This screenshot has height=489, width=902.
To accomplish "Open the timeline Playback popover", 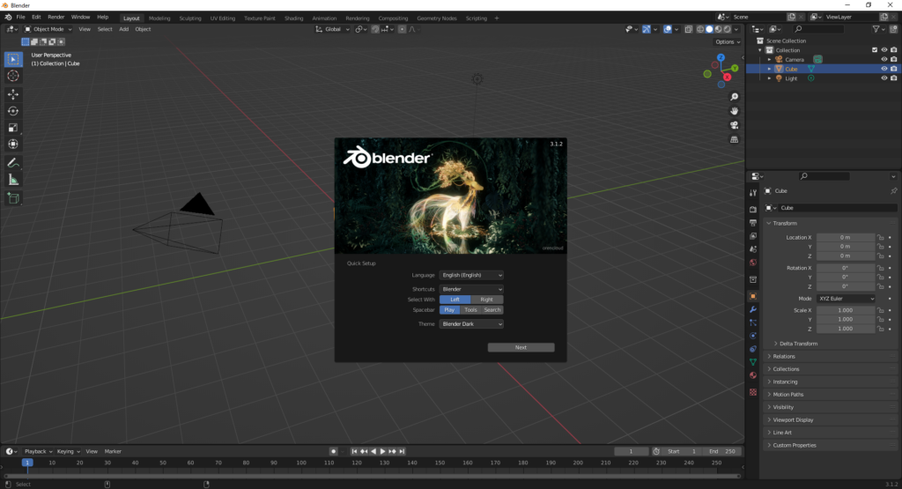I will click(x=38, y=452).
